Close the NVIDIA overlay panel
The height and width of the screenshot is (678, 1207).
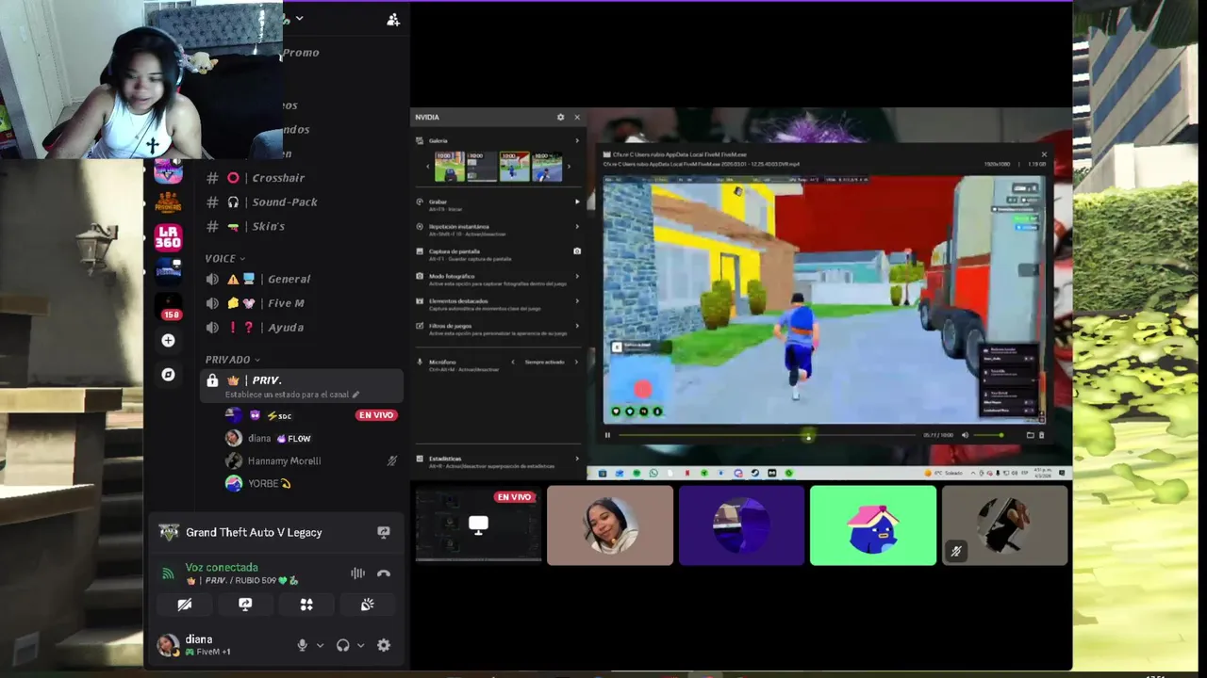(577, 117)
